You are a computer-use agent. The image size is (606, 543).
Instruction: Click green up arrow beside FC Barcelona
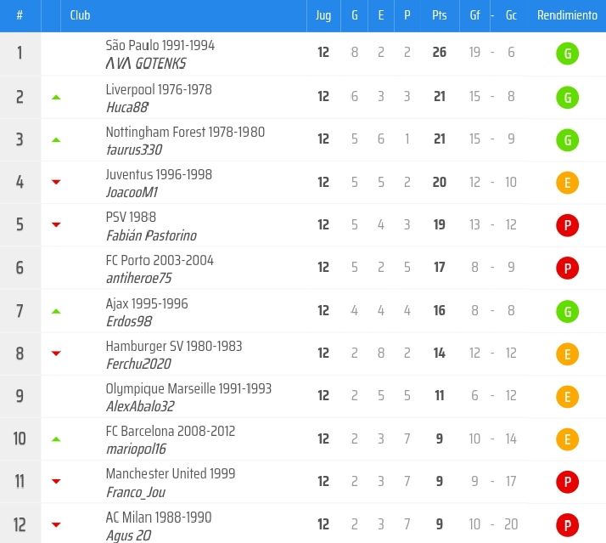(x=56, y=439)
